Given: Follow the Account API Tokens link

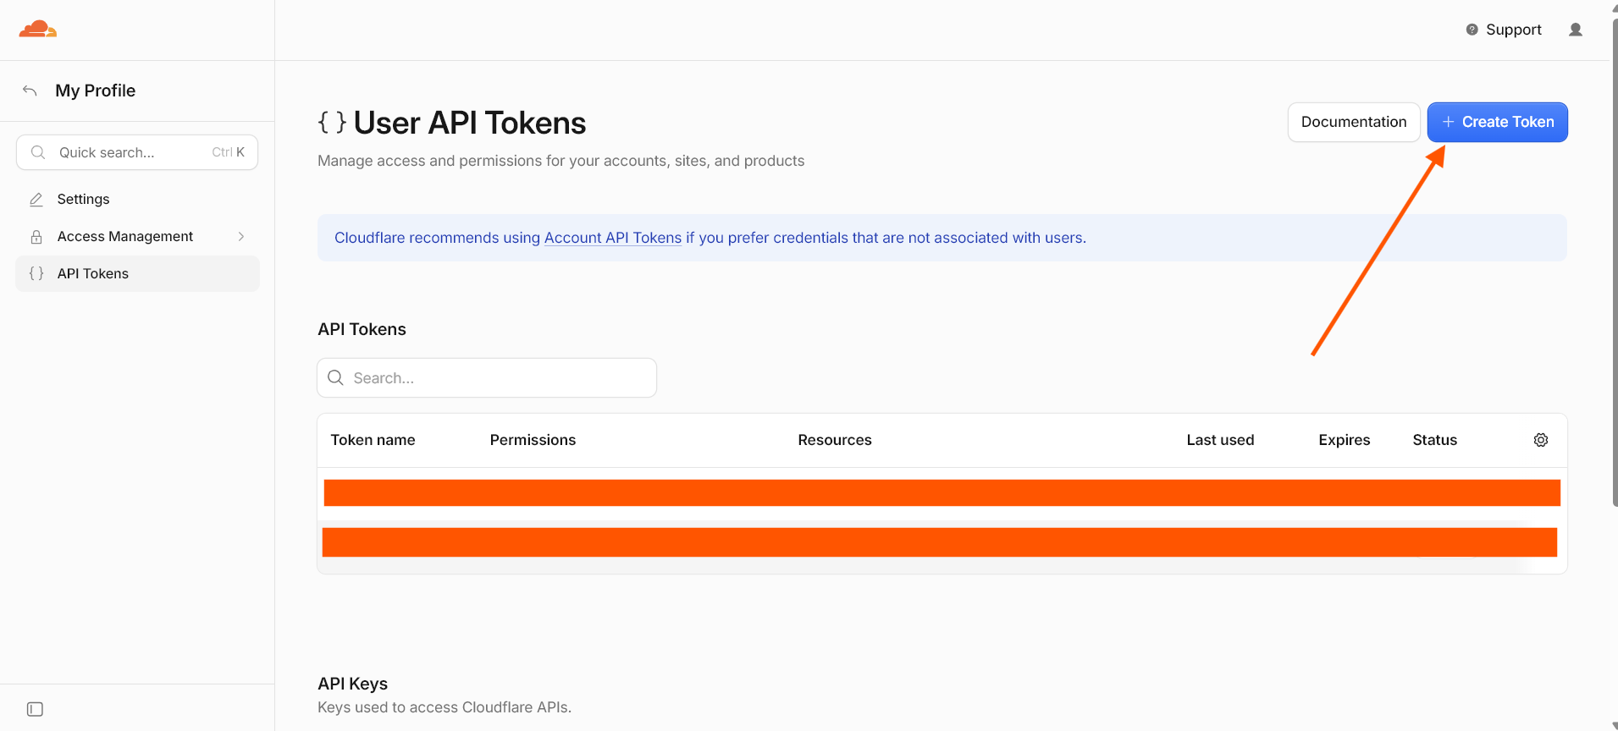Looking at the screenshot, I should coord(612,238).
